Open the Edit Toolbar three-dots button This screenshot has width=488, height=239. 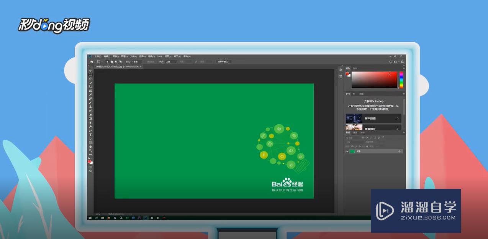90,155
